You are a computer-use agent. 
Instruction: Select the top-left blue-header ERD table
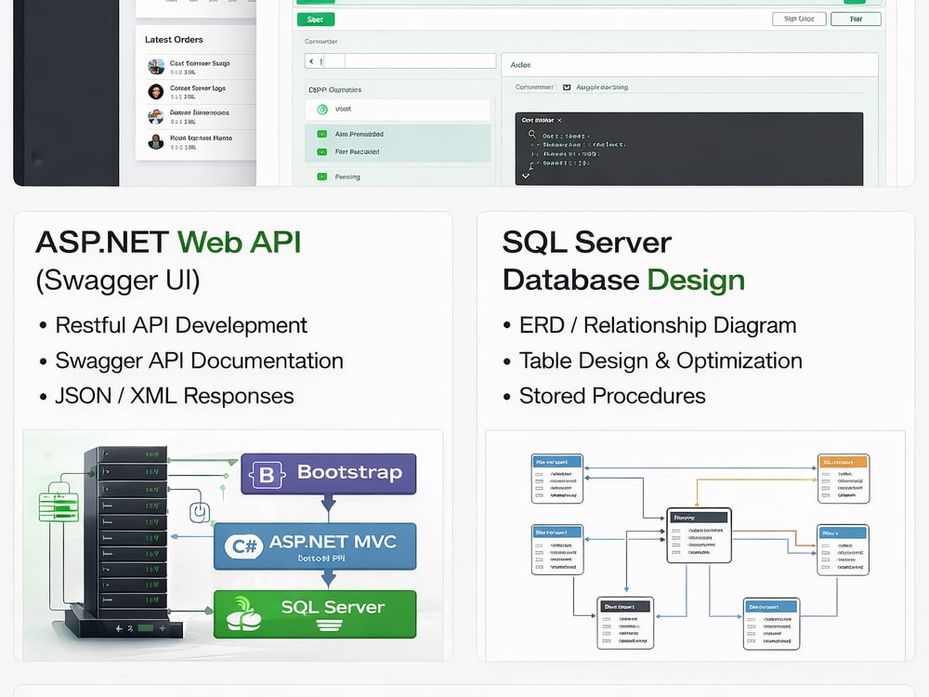[x=556, y=479]
